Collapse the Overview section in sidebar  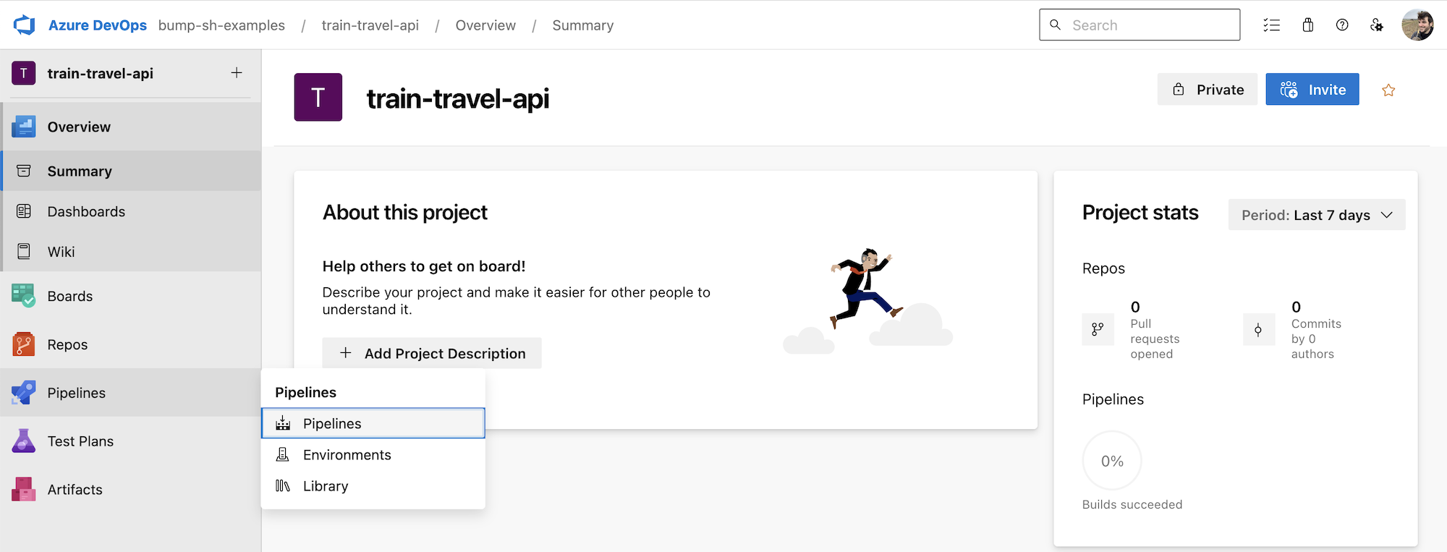tap(79, 127)
